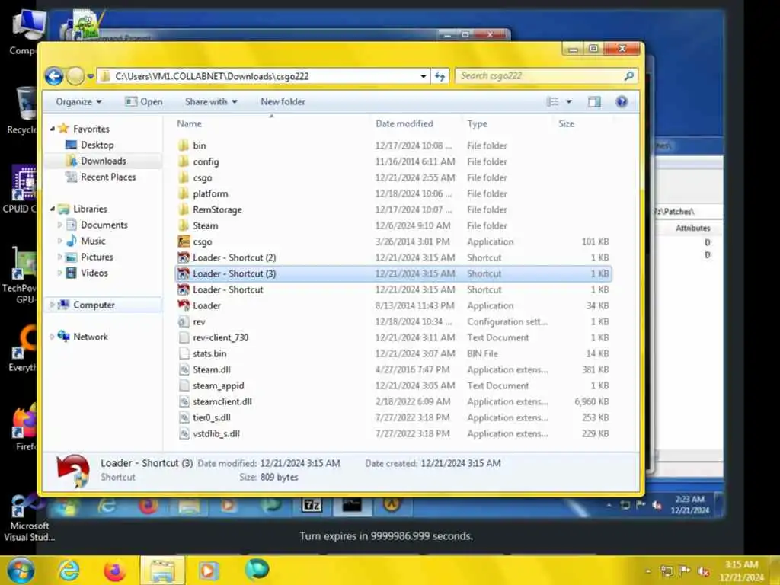
Task: Expand the Network node
Action: 53,337
